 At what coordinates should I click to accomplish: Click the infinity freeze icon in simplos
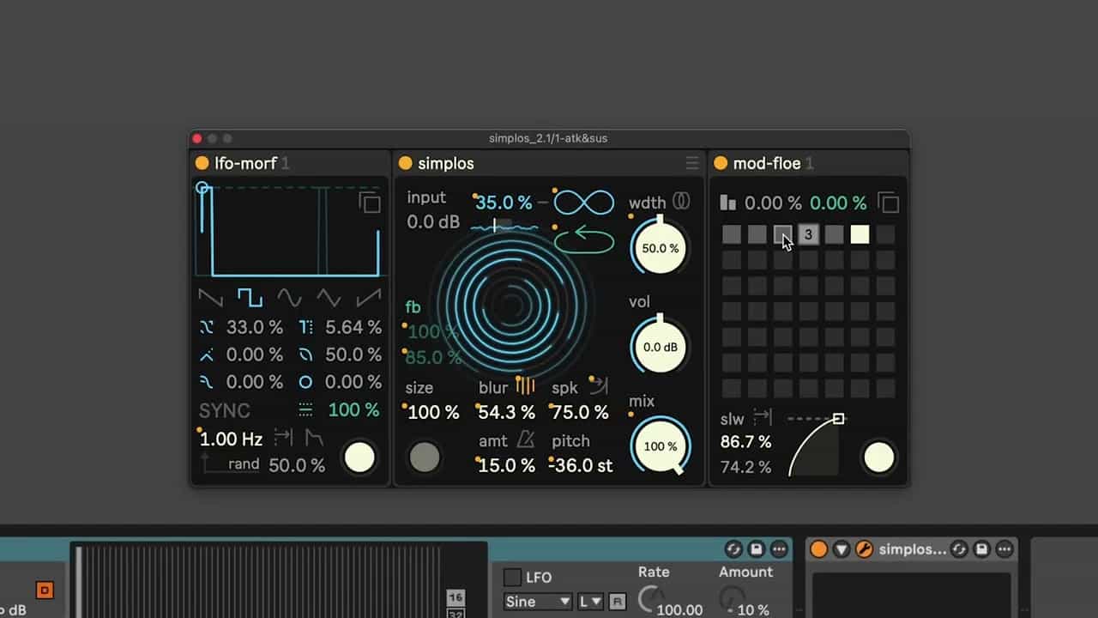tap(584, 203)
